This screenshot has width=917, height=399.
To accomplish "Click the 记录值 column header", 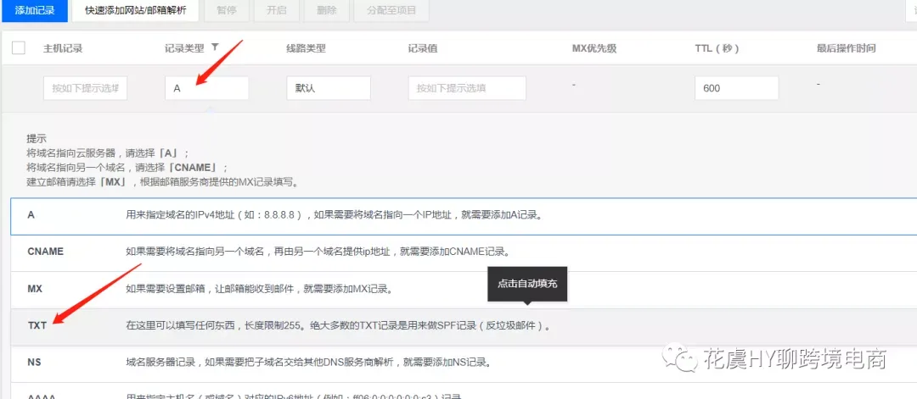I will tap(423, 48).
